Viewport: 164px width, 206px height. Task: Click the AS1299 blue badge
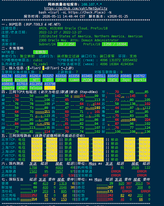21,76
